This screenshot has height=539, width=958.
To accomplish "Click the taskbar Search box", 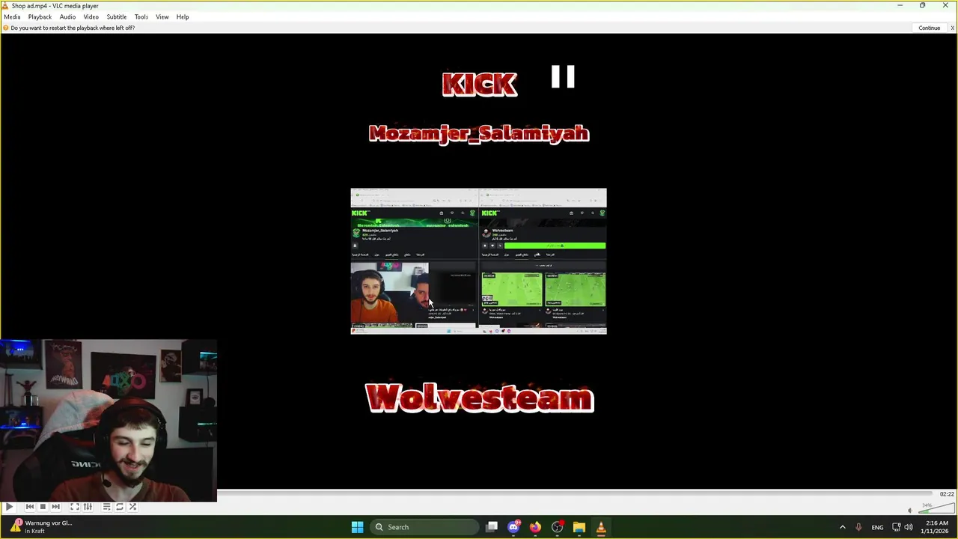I will [426, 527].
